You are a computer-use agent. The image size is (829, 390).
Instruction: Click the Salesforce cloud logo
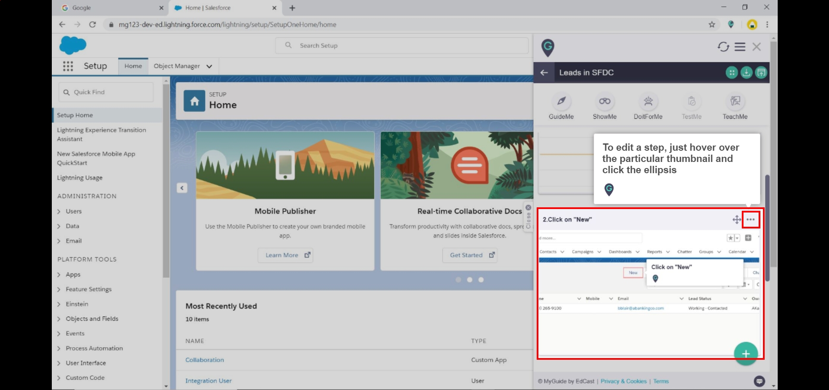pos(73,45)
